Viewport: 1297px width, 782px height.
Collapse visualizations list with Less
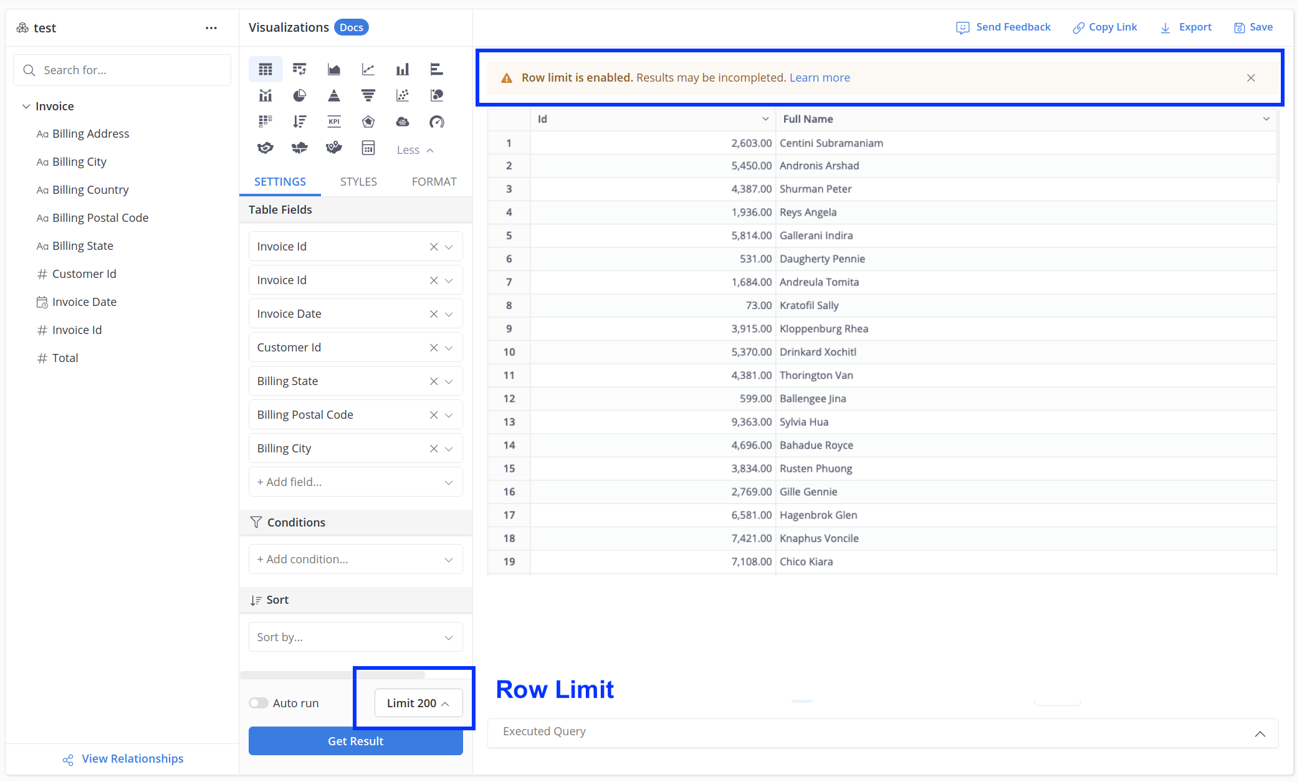414,150
